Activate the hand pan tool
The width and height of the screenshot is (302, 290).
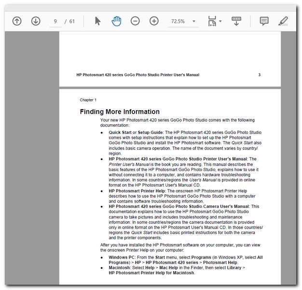click(116, 21)
